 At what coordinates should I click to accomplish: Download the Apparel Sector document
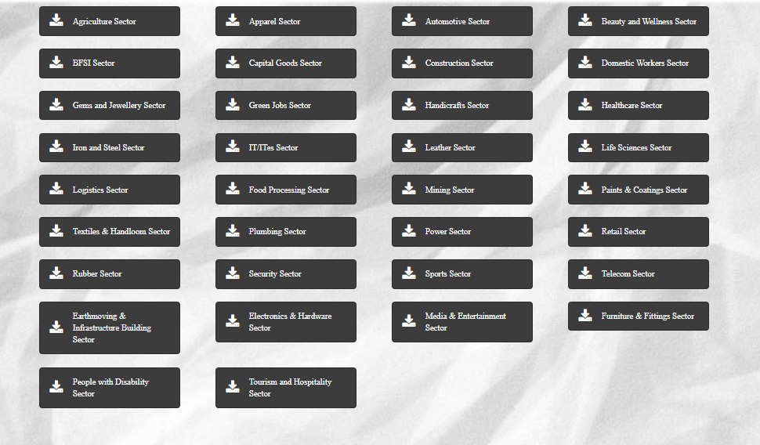pyautogui.click(x=285, y=21)
